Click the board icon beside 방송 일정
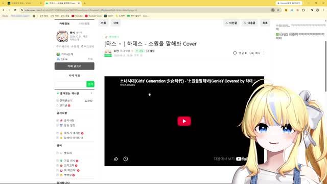This screenshot has height=184, width=327. [x=61, y=125]
